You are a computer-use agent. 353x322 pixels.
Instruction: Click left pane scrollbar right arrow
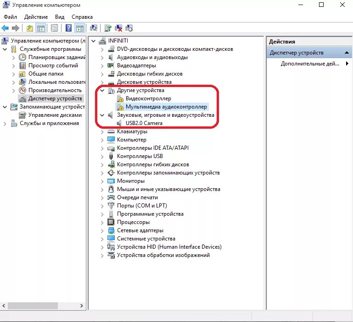pyautogui.click(x=82, y=306)
